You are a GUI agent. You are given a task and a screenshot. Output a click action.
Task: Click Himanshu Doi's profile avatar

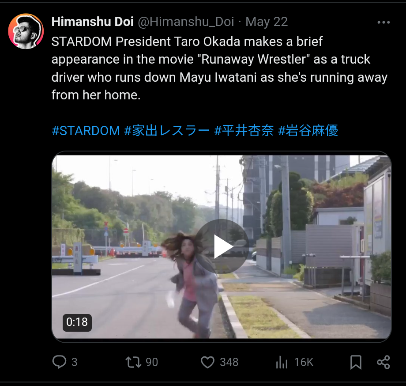26,31
